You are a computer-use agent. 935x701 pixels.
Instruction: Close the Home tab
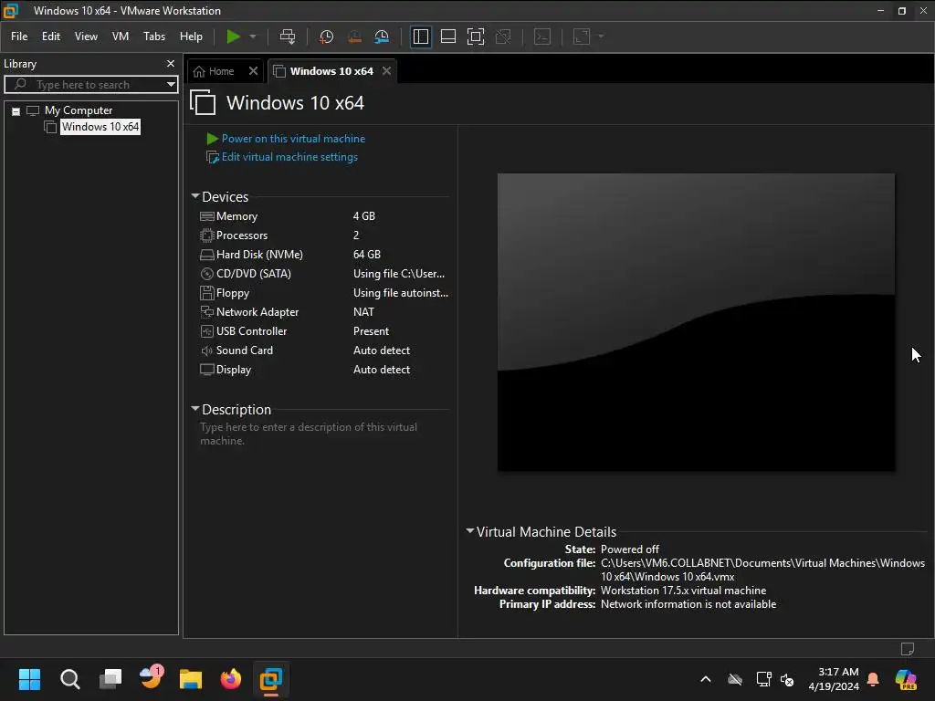click(x=253, y=71)
